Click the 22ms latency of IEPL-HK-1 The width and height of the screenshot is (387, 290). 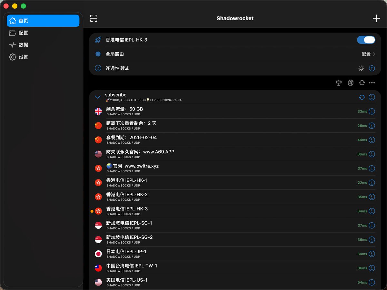pos(362,183)
